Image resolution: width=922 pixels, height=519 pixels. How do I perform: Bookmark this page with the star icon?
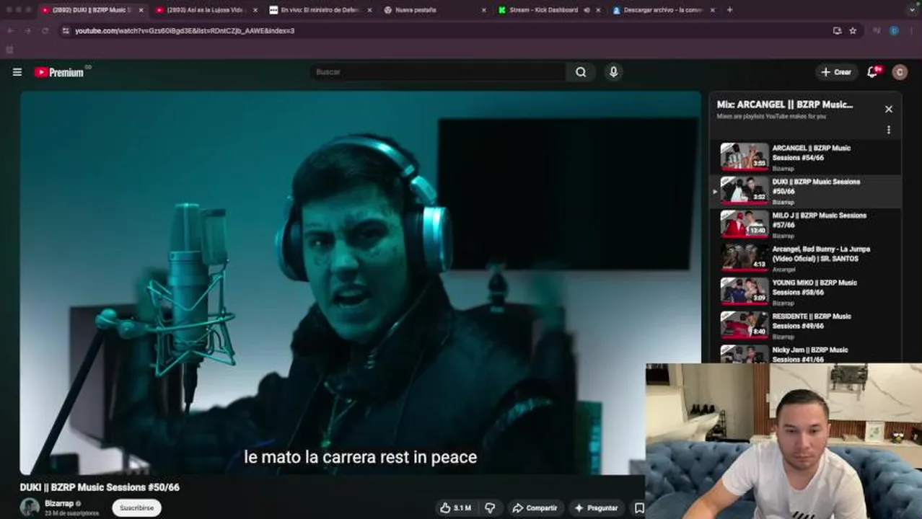[x=853, y=31]
